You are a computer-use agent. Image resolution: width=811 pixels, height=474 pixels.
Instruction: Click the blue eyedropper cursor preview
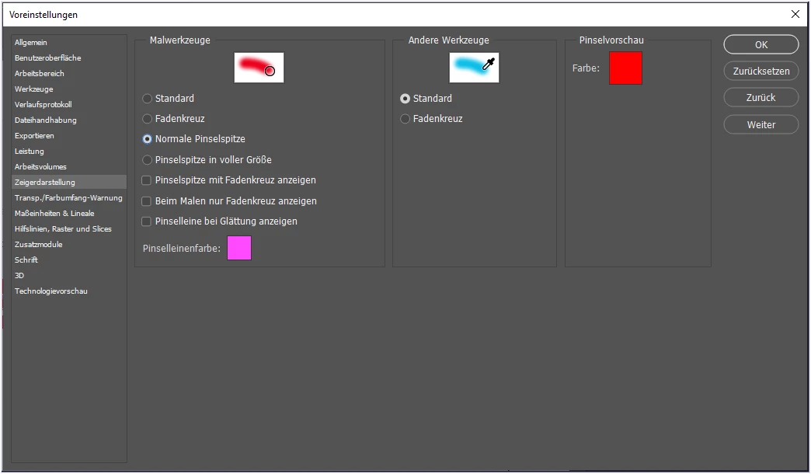tap(475, 68)
